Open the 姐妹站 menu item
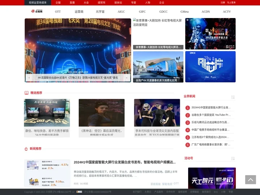This screenshot has height=195, width=260. 118,3
